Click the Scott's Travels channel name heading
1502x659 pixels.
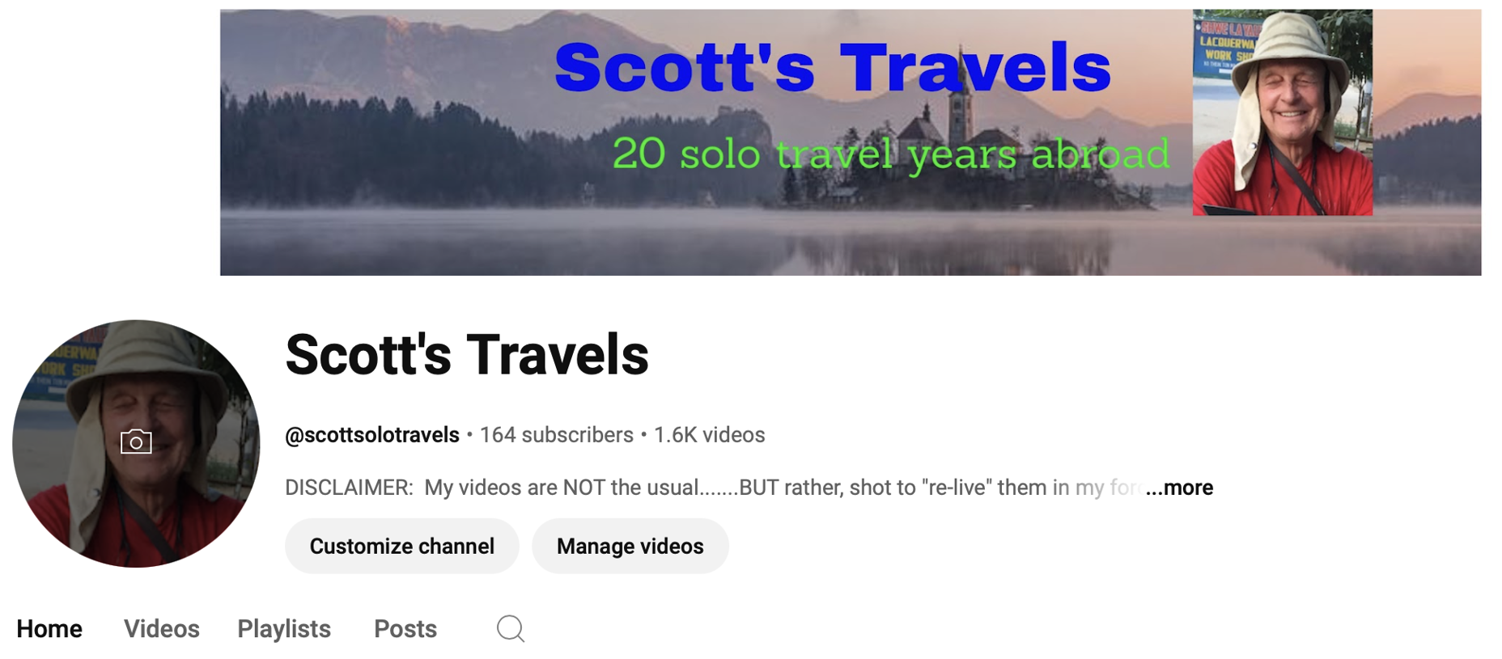coord(467,354)
